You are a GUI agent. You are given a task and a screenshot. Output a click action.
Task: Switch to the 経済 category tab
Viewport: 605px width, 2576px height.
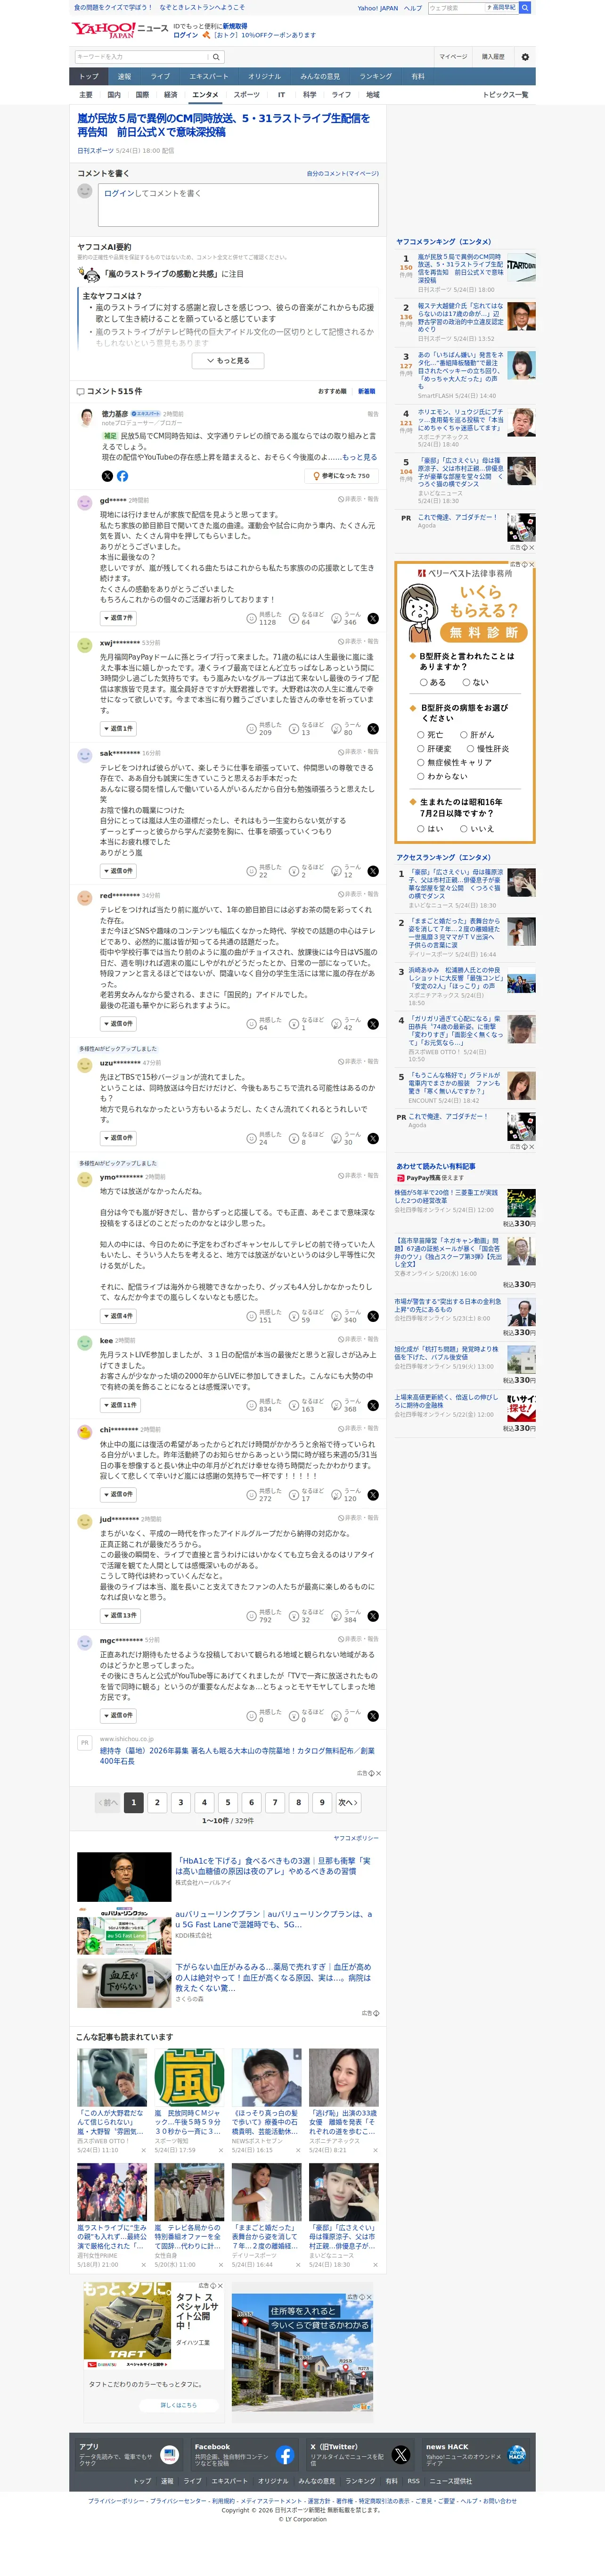tap(170, 95)
